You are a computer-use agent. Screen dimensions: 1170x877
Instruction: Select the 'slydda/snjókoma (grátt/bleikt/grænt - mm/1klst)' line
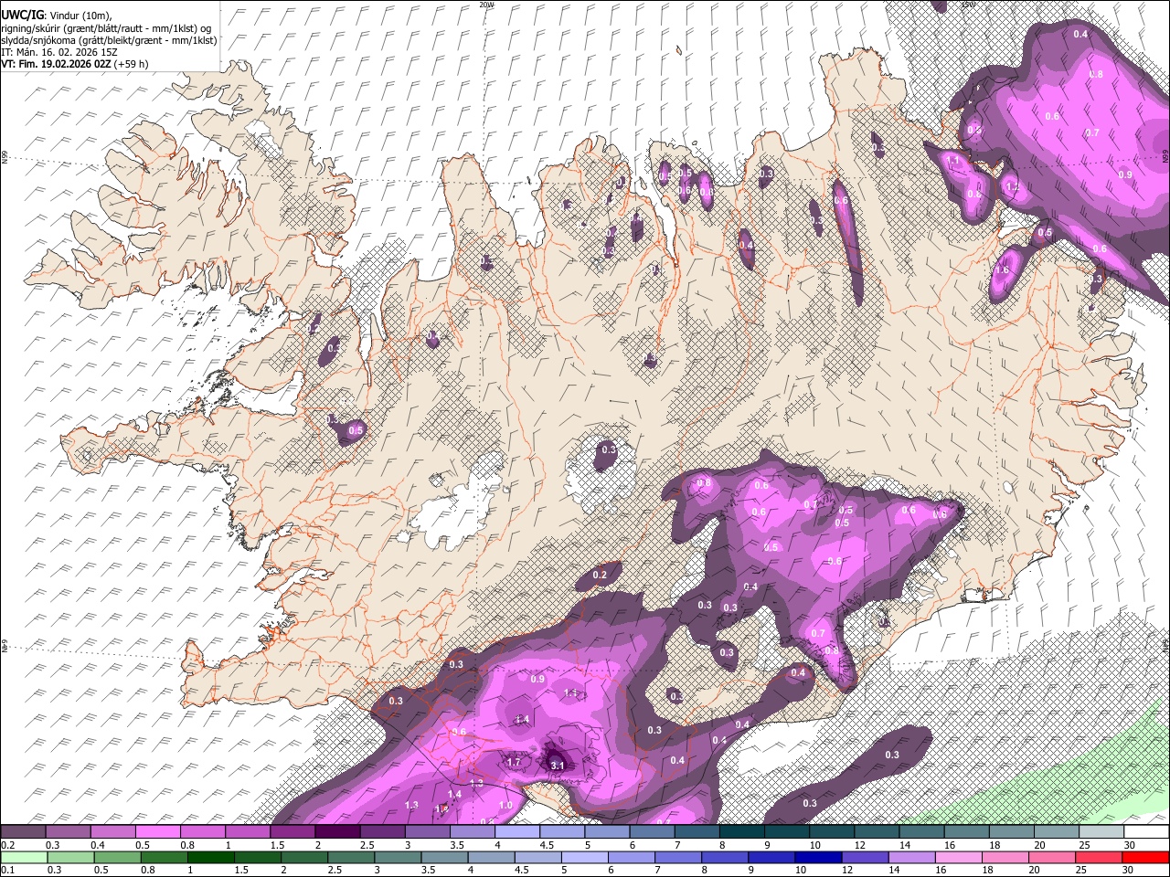click(109, 40)
